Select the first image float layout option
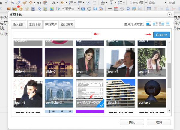180x130 pixels. [149, 24]
